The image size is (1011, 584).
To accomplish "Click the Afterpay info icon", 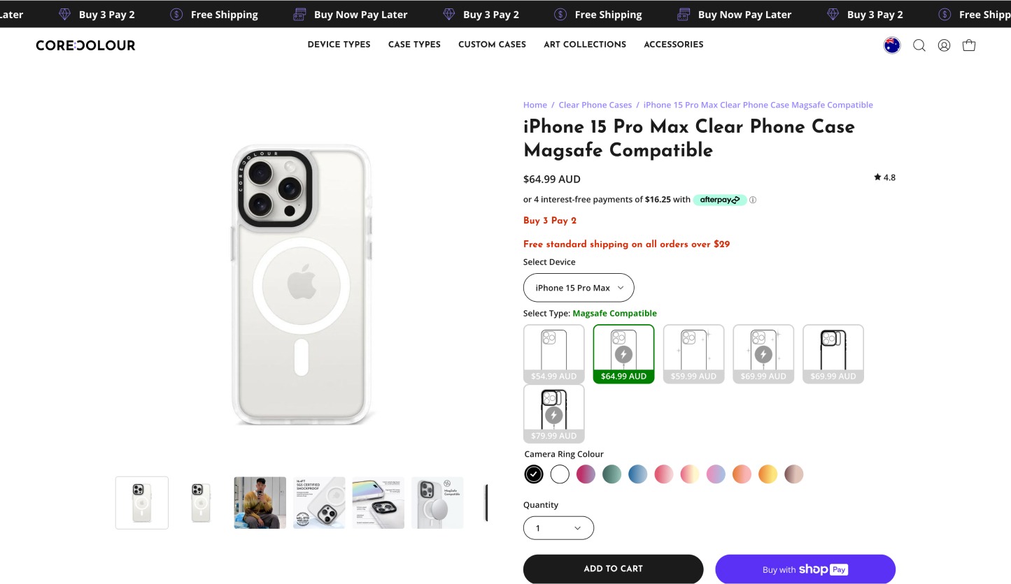I will coord(753,200).
